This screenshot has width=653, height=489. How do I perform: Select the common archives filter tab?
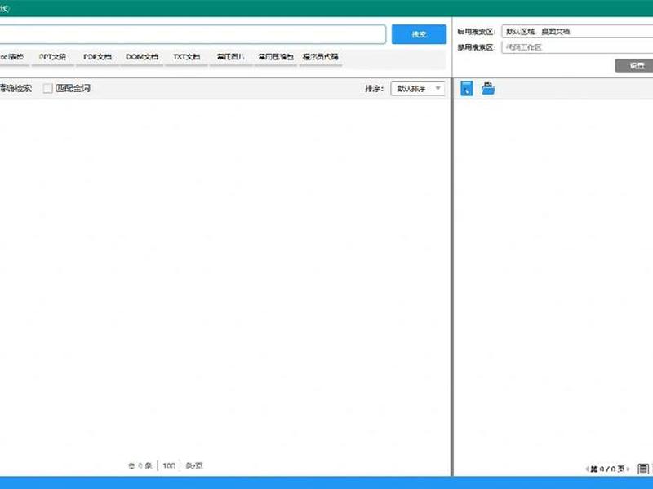(276, 57)
